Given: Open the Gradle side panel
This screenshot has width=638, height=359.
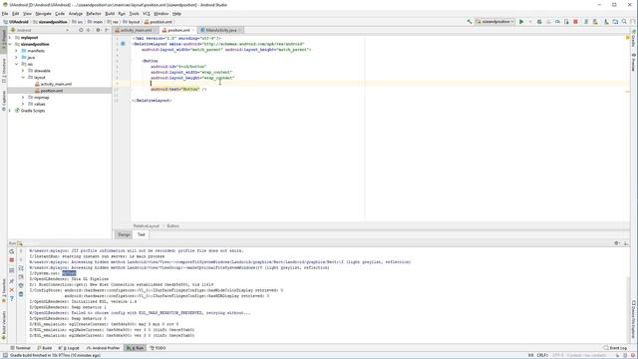Looking at the screenshot, I should (634, 38).
